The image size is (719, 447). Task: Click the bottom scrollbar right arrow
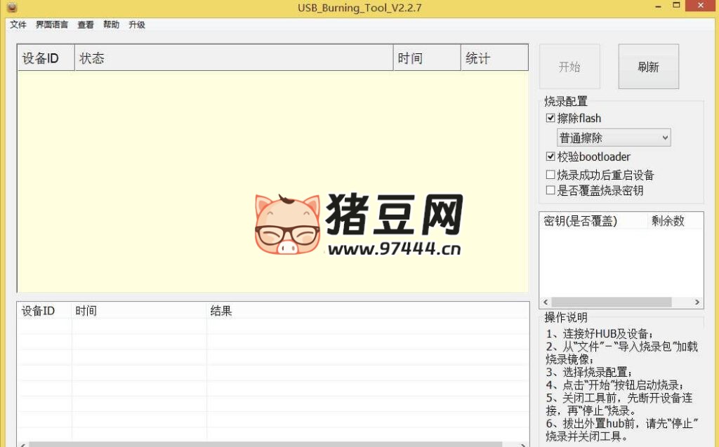click(x=523, y=443)
